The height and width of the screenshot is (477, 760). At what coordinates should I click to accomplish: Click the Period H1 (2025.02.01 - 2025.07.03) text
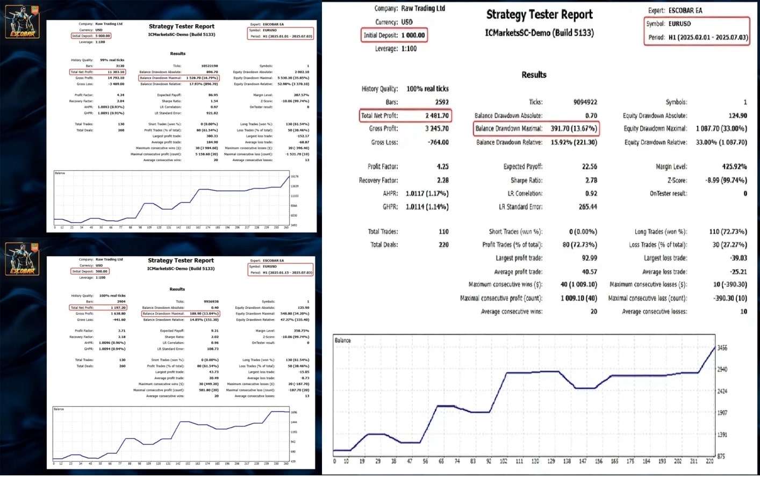point(698,38)
